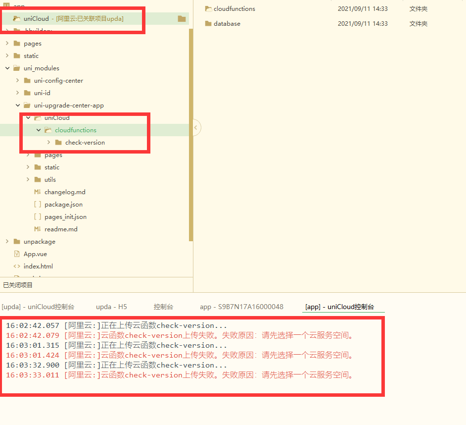Click the folder icon right of uniCloud row
The height and width of the screenshot is (425, 466).
coord(182,19)
